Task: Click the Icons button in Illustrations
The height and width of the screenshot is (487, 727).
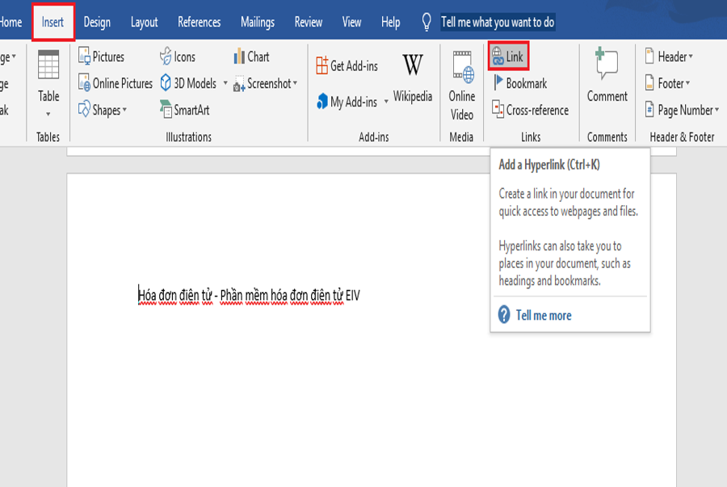Action: tap(178, 57)
